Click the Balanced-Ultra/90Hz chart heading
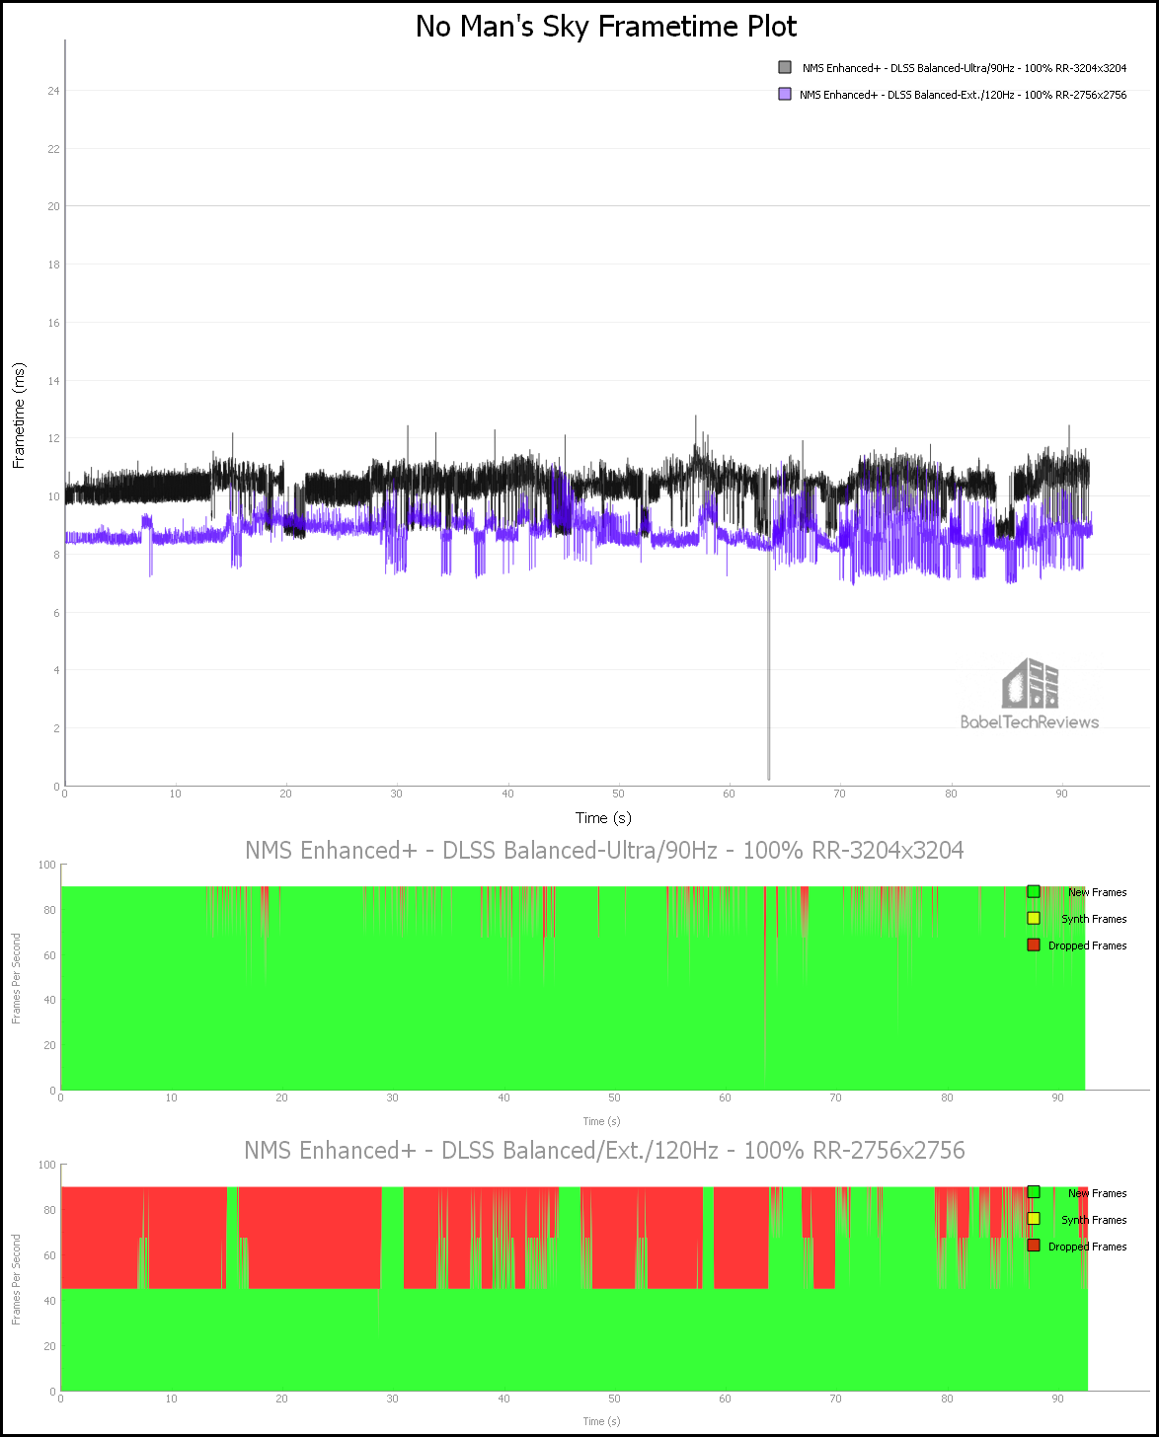Image resolution: width=1159 pixels, height=1437 pixels. tap(604, 850)
